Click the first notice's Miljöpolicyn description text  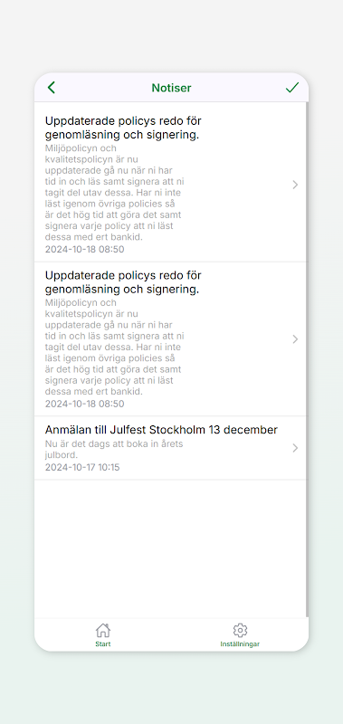[x=115, y=193]
